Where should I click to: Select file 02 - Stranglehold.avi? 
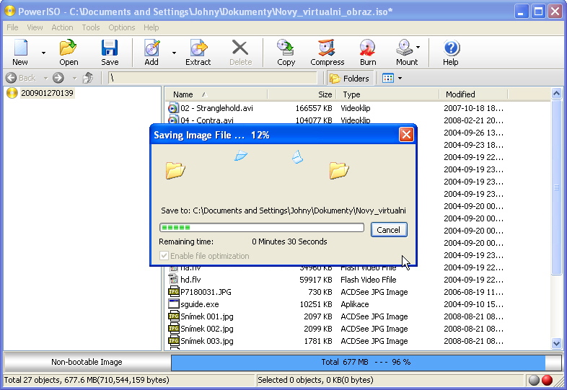pos(216,108)
